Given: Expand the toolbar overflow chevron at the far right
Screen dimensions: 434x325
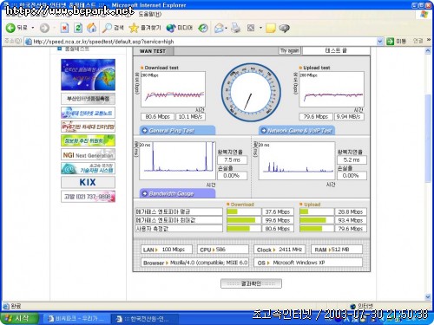Looking at the screenshot, I should click(x=429, y=41).
